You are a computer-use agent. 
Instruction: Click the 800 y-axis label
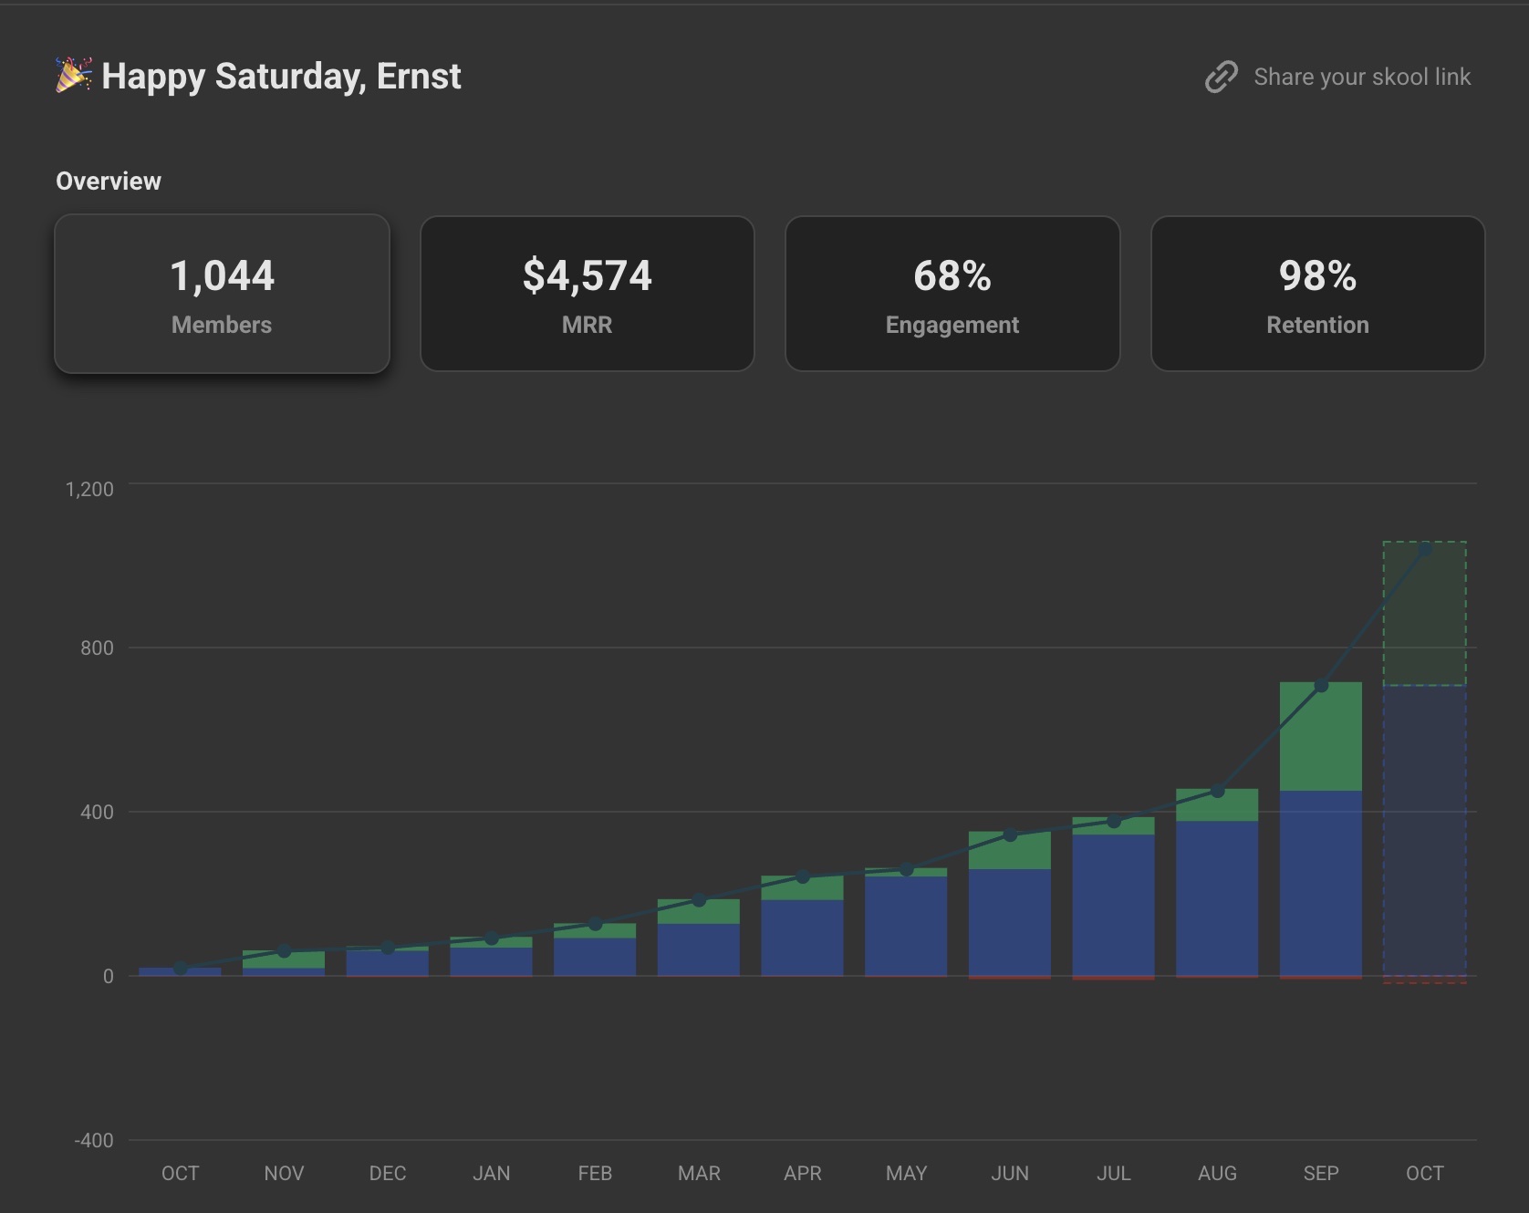coord(97,648)
